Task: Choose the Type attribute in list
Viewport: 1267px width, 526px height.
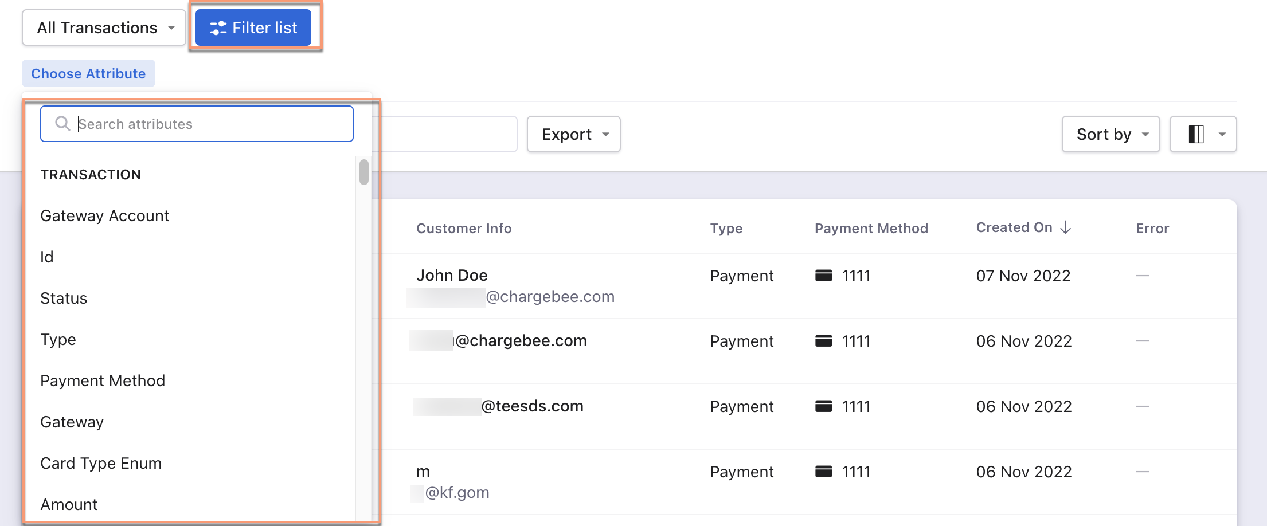Action: (x=58, y=339)
